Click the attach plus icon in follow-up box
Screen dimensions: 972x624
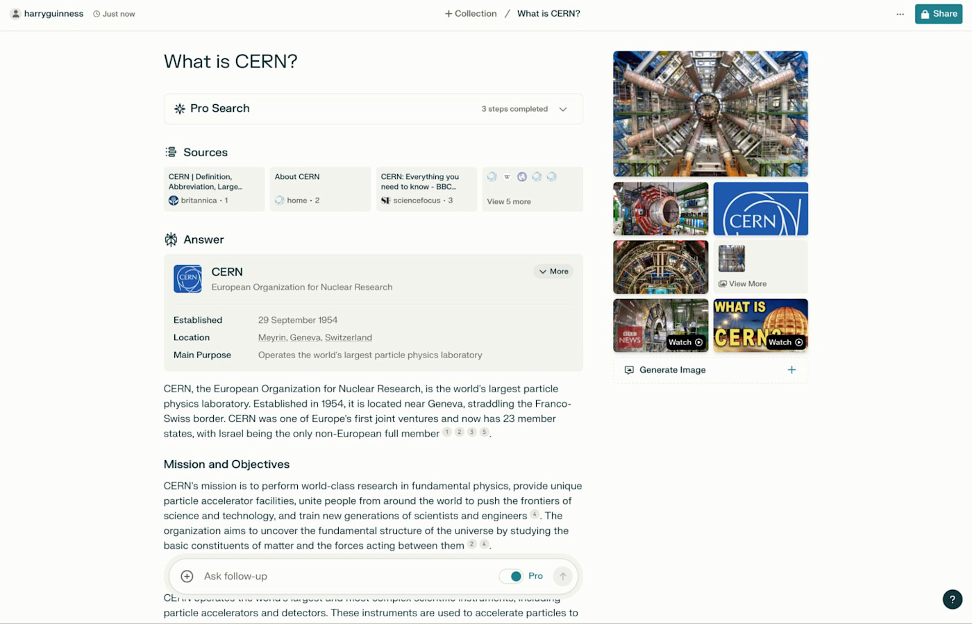[187, 576]
